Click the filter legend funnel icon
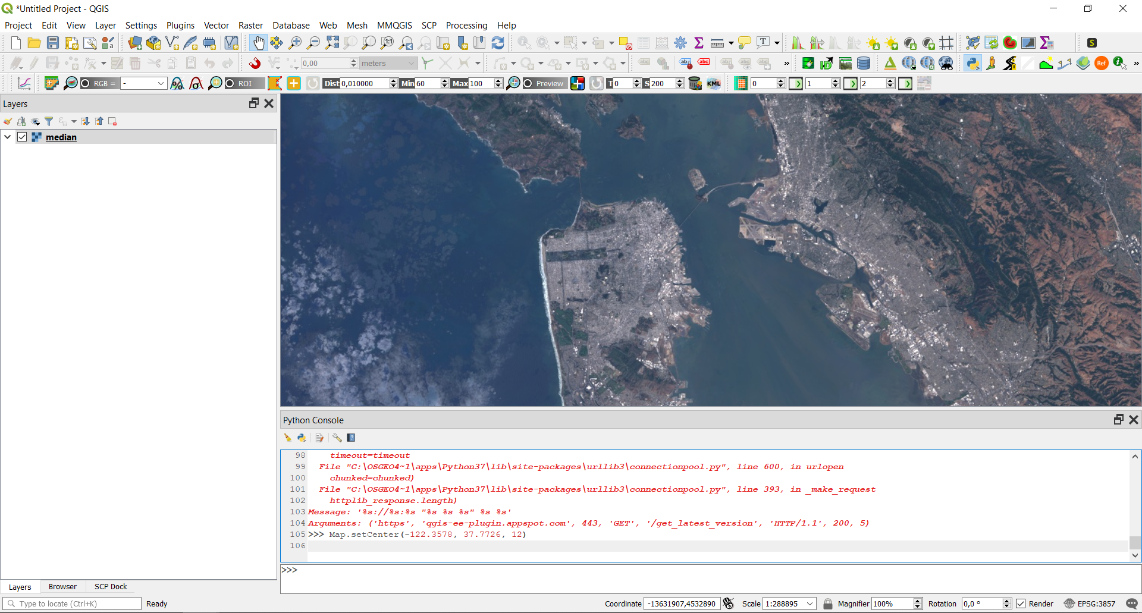1142x613 pixels. pos(49,121)
